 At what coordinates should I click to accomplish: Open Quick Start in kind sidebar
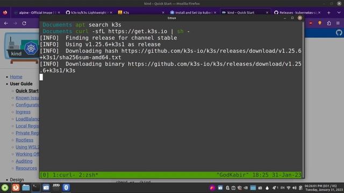[x=27, y=91]
